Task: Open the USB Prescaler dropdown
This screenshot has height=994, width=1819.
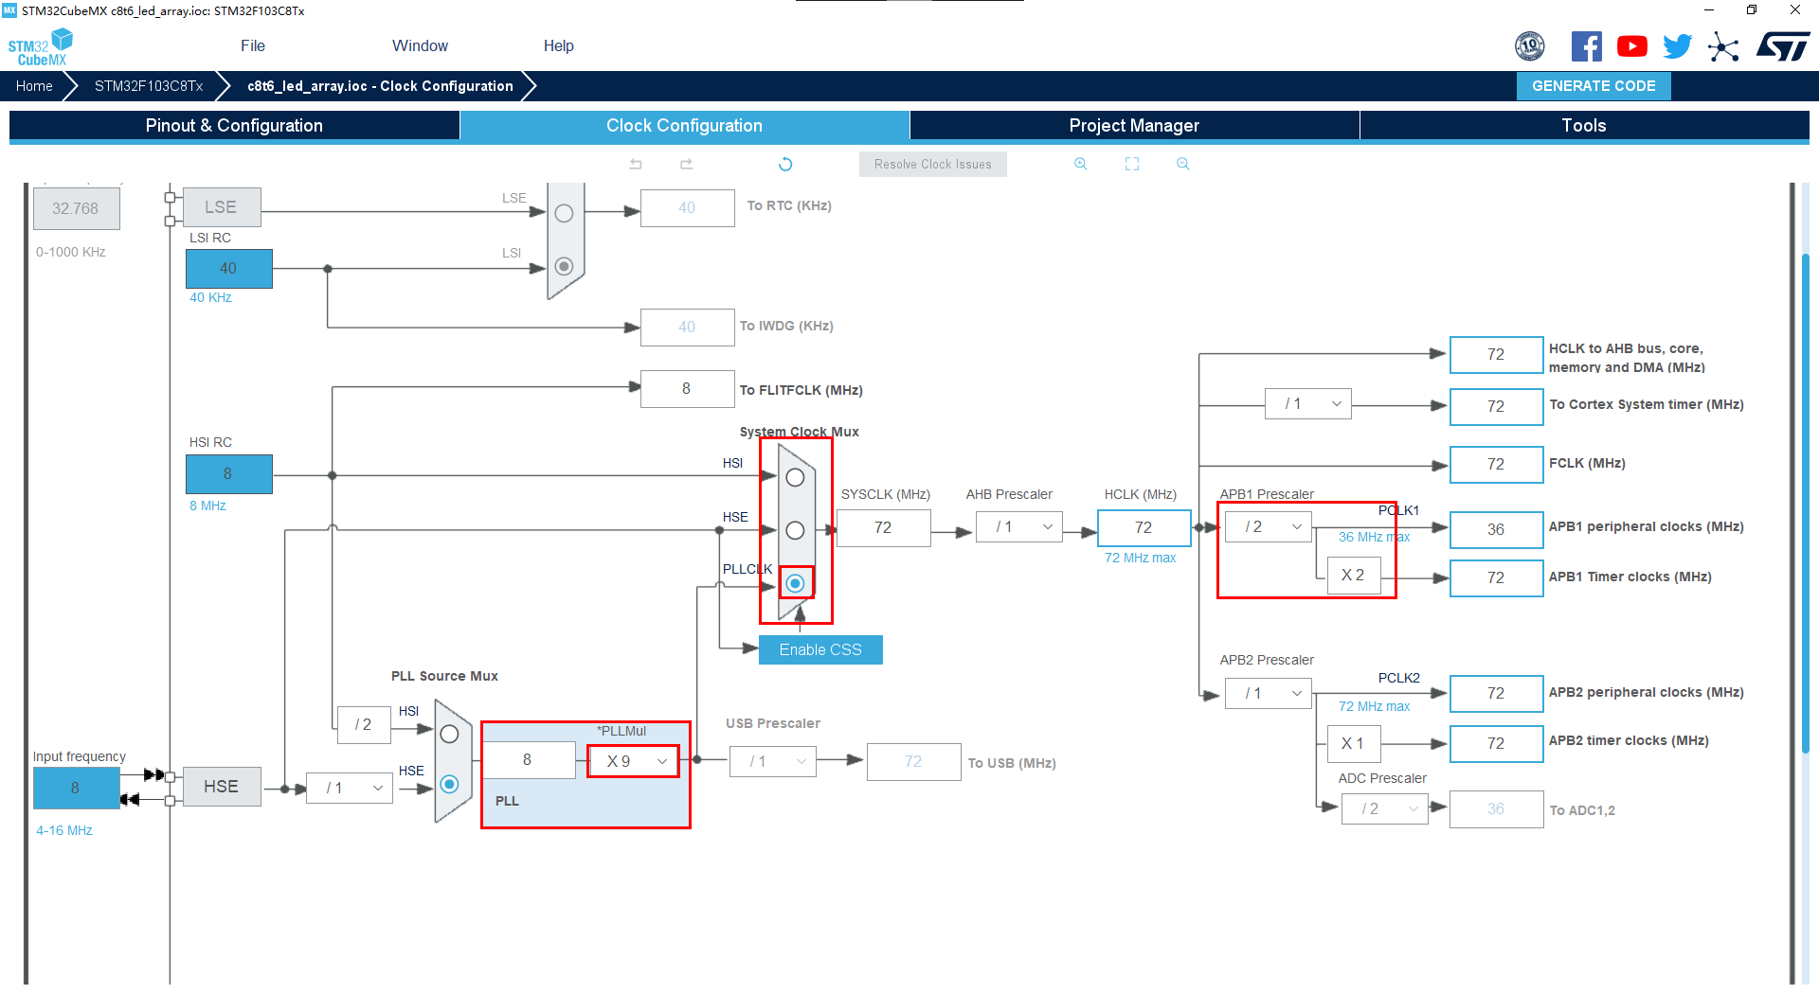Action: coord(773,761)
